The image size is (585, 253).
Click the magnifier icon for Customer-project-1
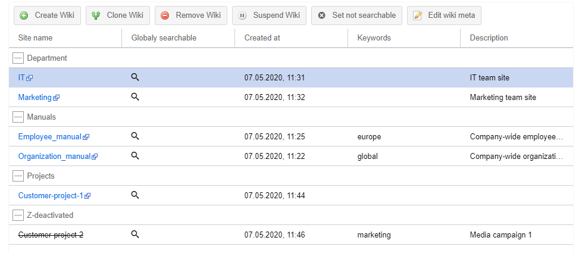135,195
